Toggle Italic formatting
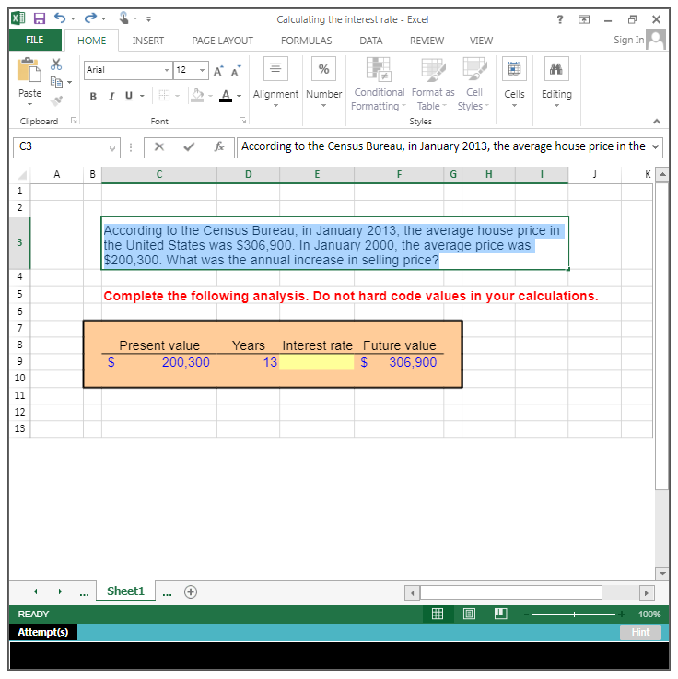This screenshot has height=679, width=678. tap(111, 96)
